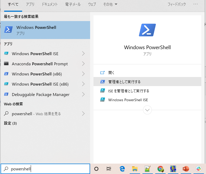Choose 開く in the preview actions
Image resolution: width=206 pixels, height=174 pixels.
pos(147,73)
